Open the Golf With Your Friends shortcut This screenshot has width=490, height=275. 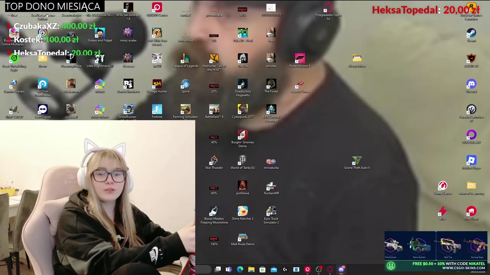coord(157,37)
